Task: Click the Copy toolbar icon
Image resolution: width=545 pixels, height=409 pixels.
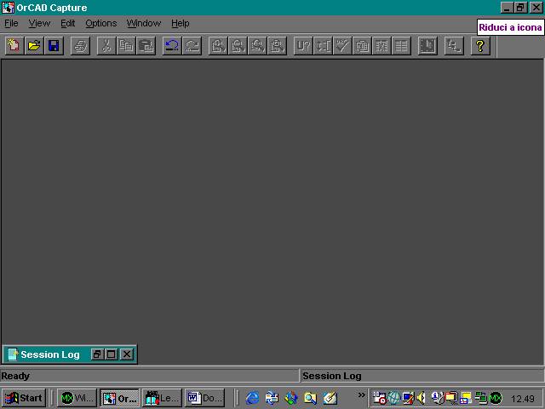Action: pyautogui.click(x=126, y=45)
